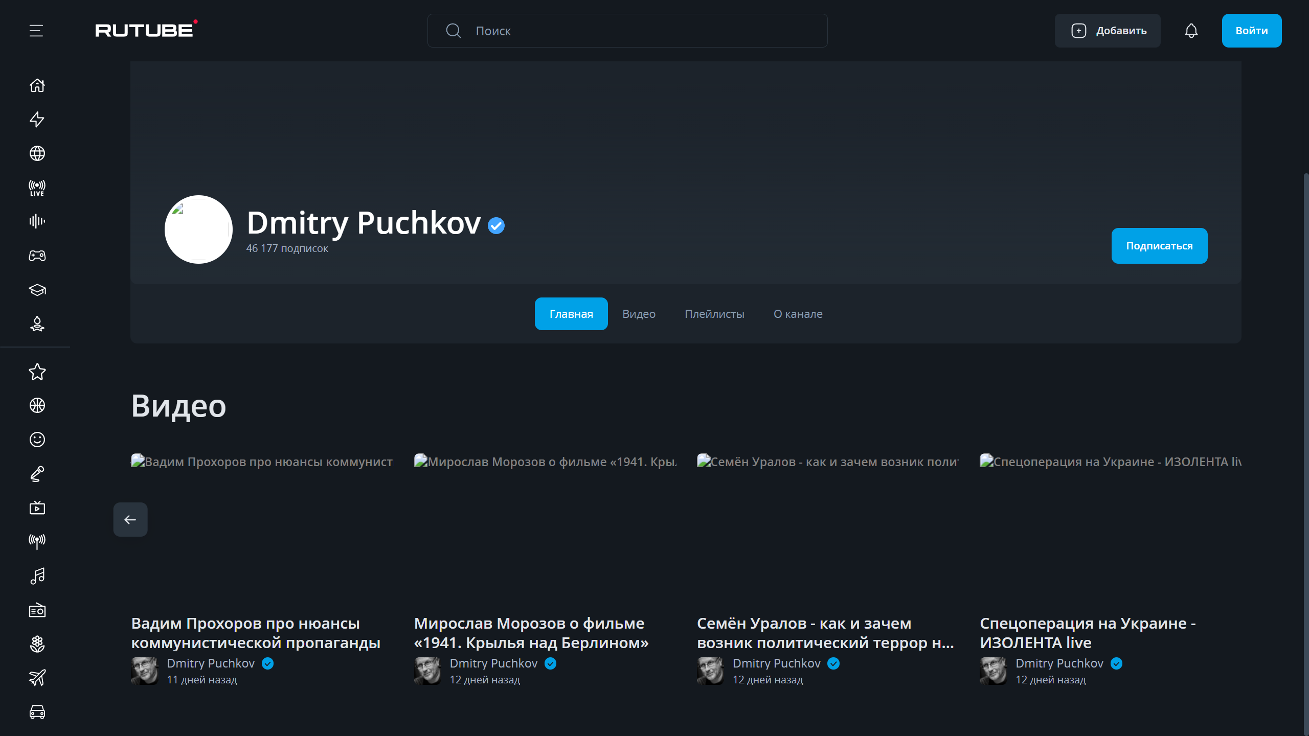Select the airplane travel icon

click(x=37, y=678)
